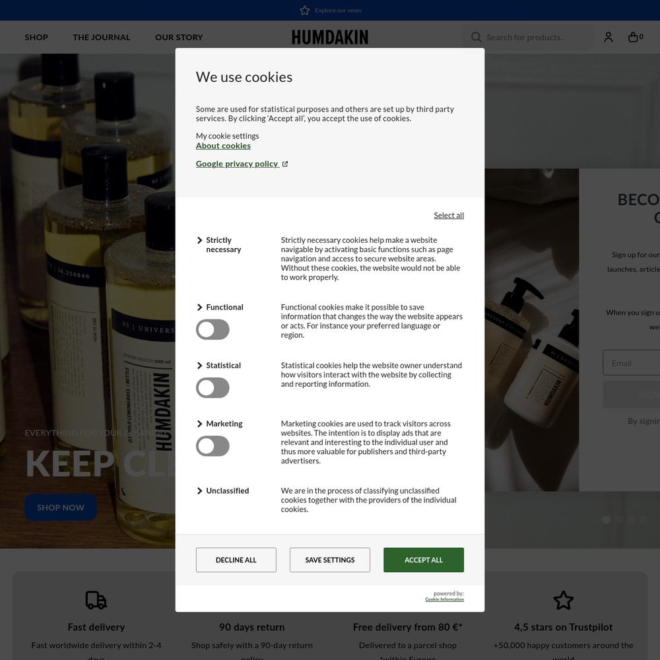Click the star icon beside Explore our news
This screenshot has width=660, height=660.
[x=304, y=10]
